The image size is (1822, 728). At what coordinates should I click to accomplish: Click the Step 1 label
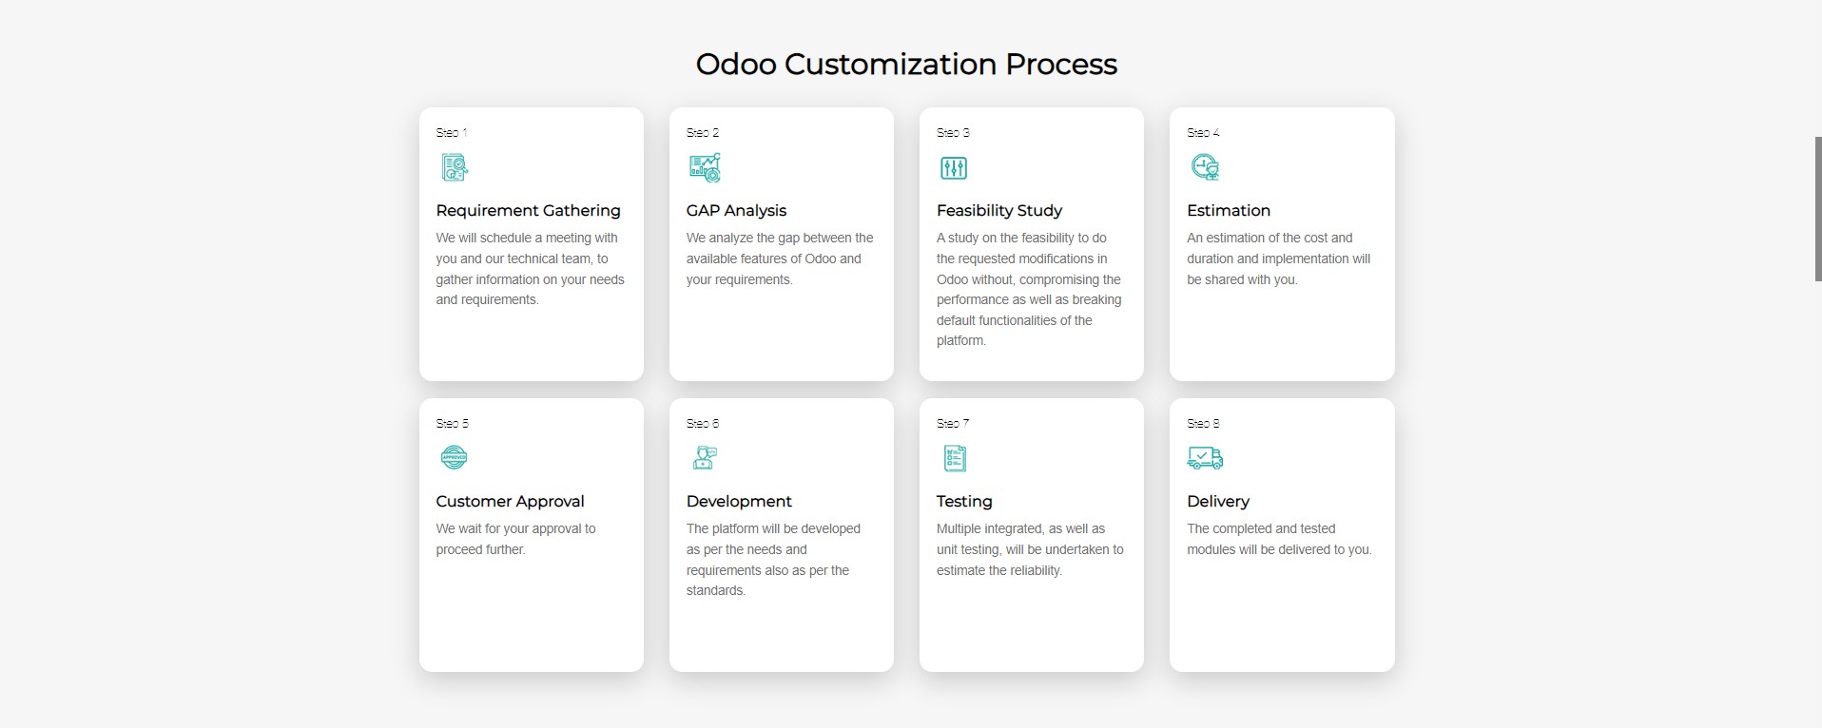[x=451, y=133]
